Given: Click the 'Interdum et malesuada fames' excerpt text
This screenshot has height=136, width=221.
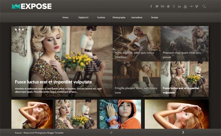Looking at the screenshot, I should 58,90.
